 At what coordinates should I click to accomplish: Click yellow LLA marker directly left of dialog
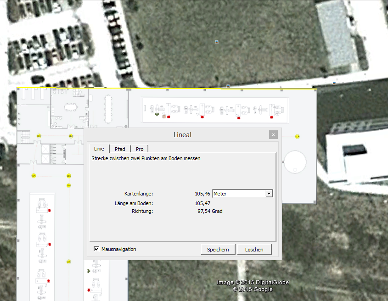pos(71,136)
